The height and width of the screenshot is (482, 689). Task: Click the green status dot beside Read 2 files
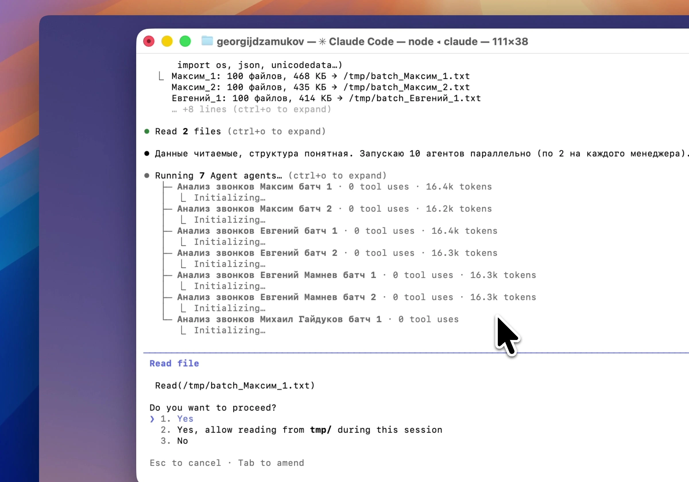click(147, 131)
